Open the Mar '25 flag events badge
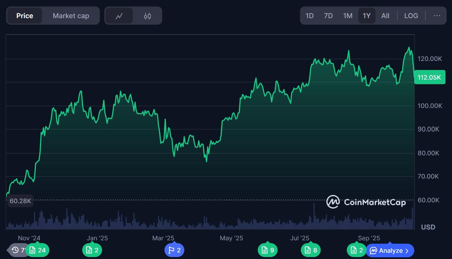The image size is (452, 259). tap(174, 250)
